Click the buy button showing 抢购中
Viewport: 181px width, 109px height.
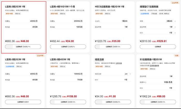[x=23, y=102]
